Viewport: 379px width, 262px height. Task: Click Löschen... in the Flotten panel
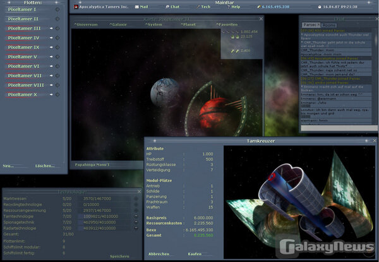tap(45, 166)
